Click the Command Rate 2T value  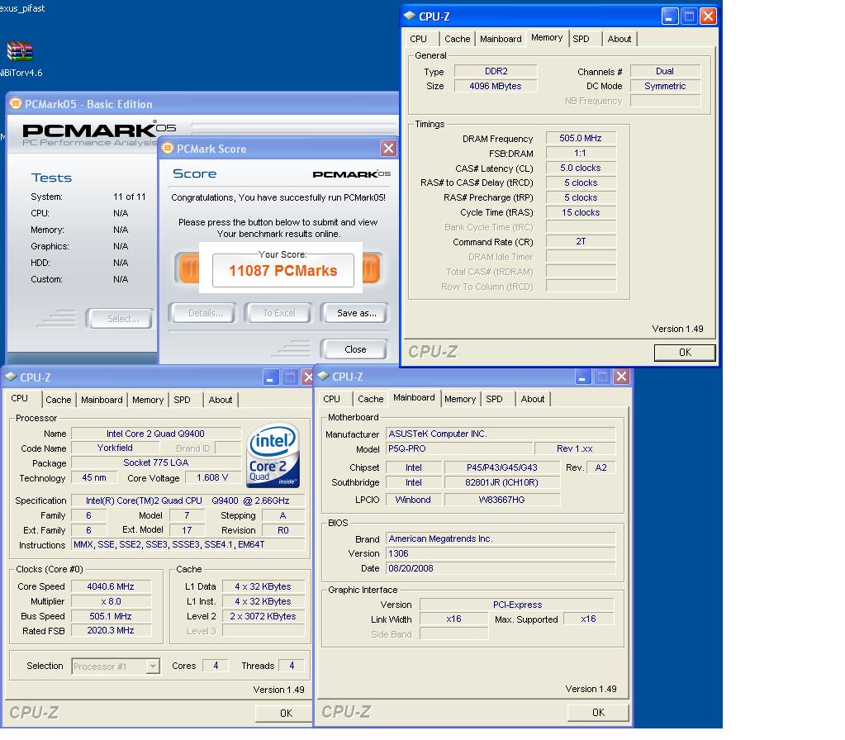pos(581,241)
